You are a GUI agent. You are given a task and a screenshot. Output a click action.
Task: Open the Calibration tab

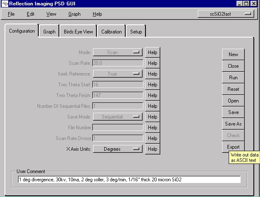pos(111,31)
